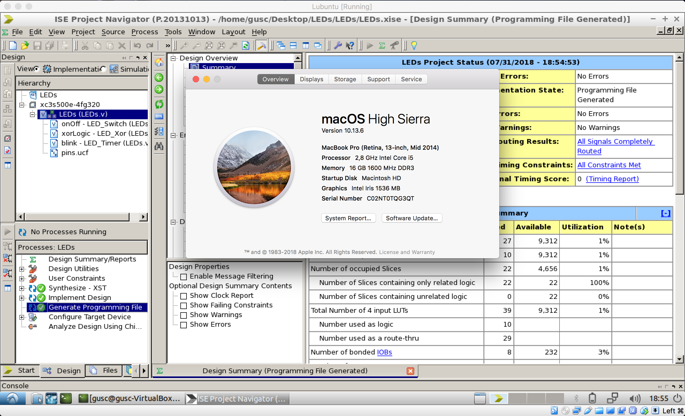Click the Cascade windows icon
Viewport: 685px width, 416px height.
[281, 45]
